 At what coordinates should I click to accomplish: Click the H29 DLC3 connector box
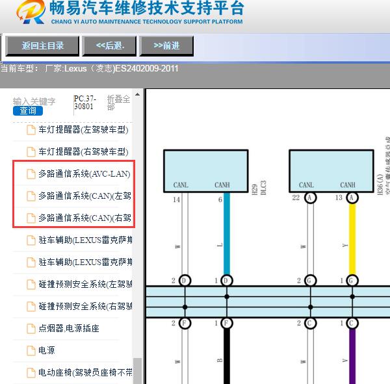click(205, 171)
